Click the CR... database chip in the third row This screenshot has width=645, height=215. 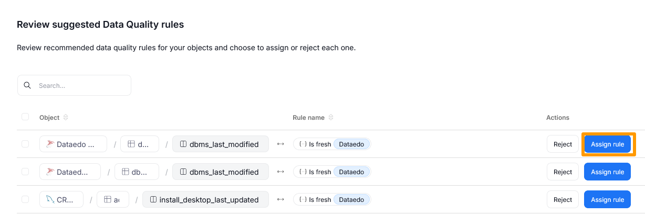61,199
